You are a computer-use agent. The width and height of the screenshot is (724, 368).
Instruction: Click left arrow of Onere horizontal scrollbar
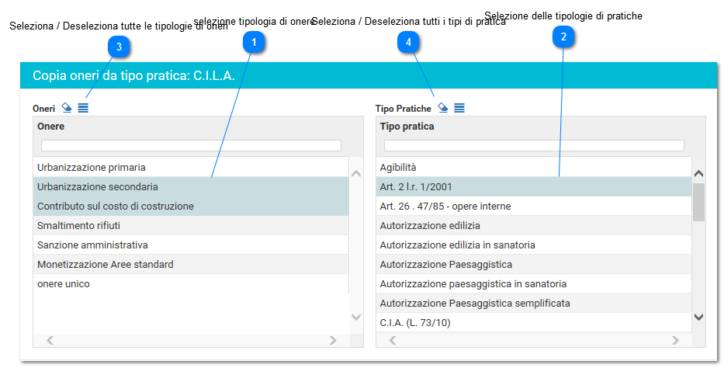pos(50,340)
